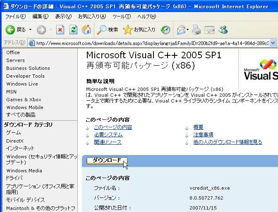278x212 pixels.
Task: Select Windows Media download category
Action: pyautogui.click(x=24, y=171)
